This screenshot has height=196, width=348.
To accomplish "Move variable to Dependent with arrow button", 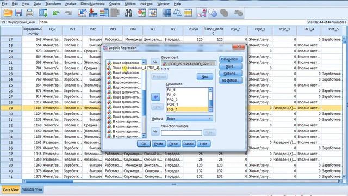I will [x=155, y=62].
